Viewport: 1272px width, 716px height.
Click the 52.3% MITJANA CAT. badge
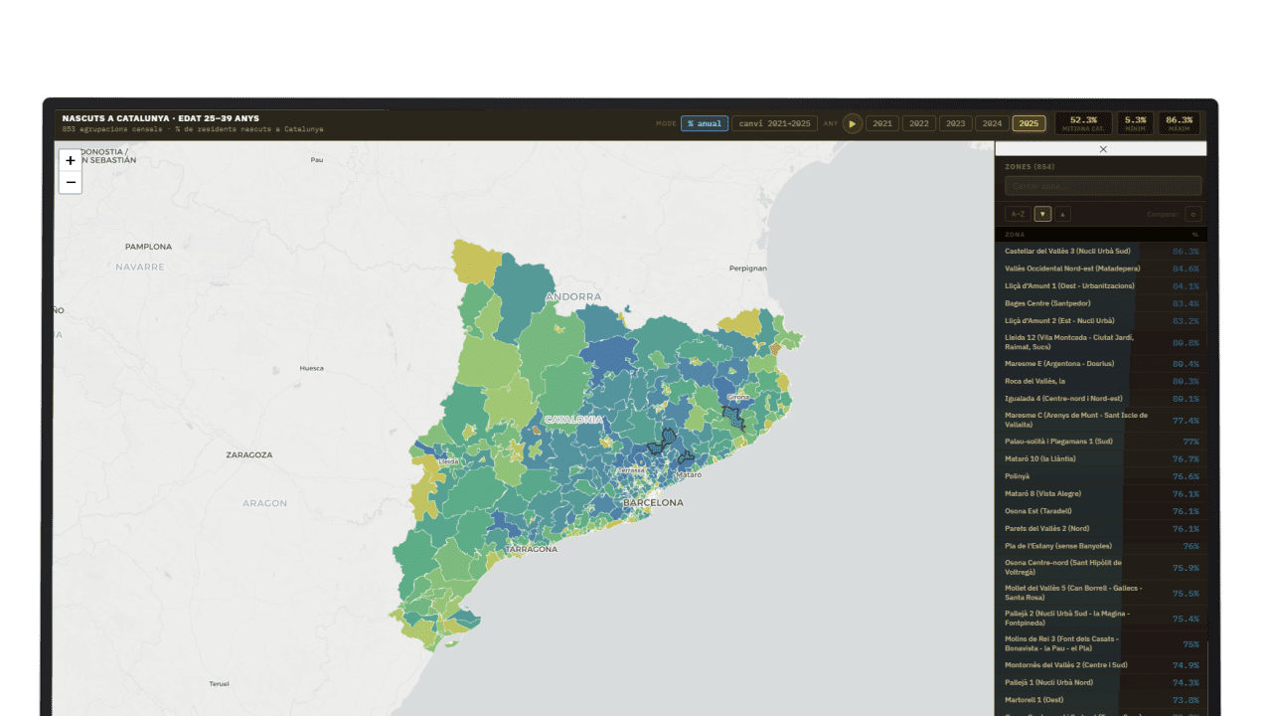[x=1084, y=122]
